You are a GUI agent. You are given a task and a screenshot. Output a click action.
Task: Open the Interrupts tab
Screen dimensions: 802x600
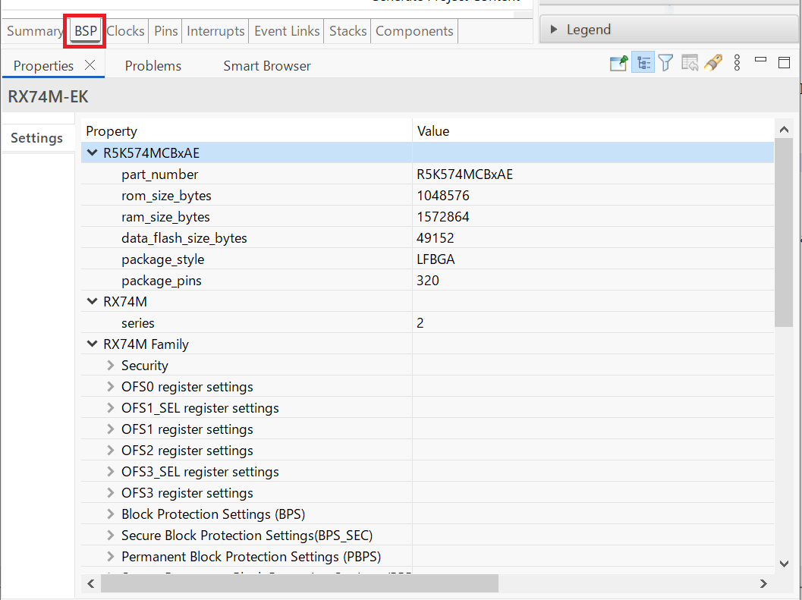coord(215,31)
